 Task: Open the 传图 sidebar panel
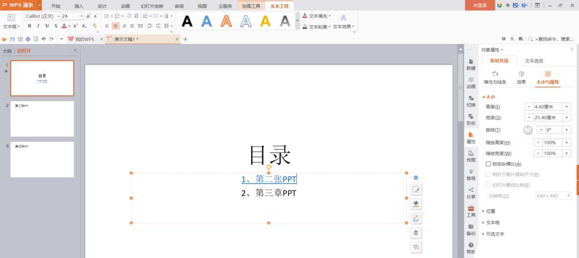click(471, 157)
